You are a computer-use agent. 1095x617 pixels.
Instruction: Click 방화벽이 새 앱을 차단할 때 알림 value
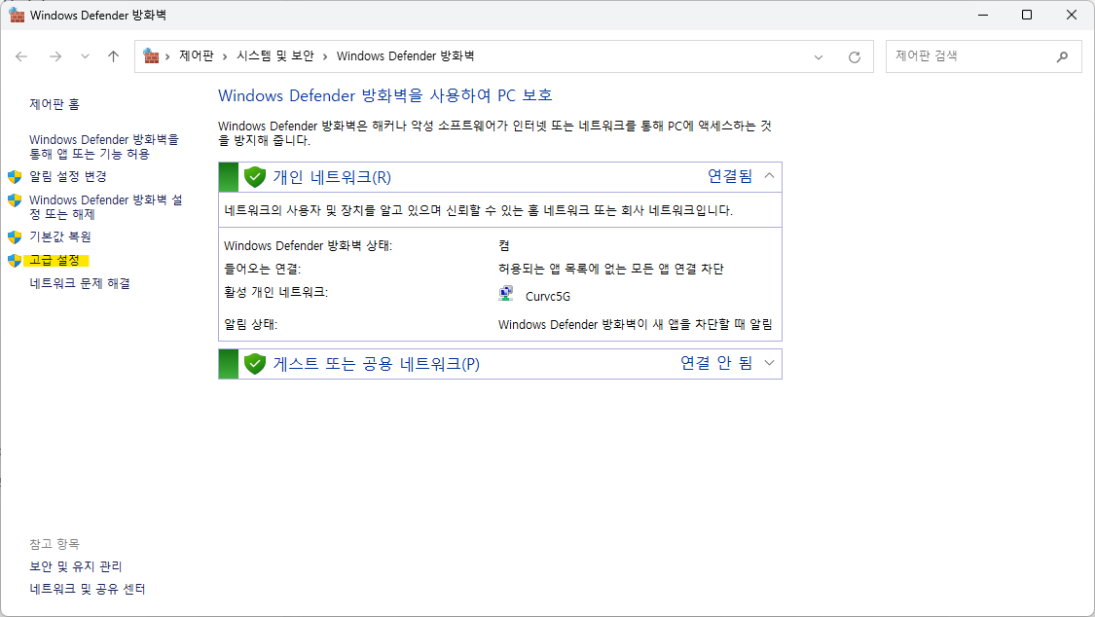tap(636, 324)
